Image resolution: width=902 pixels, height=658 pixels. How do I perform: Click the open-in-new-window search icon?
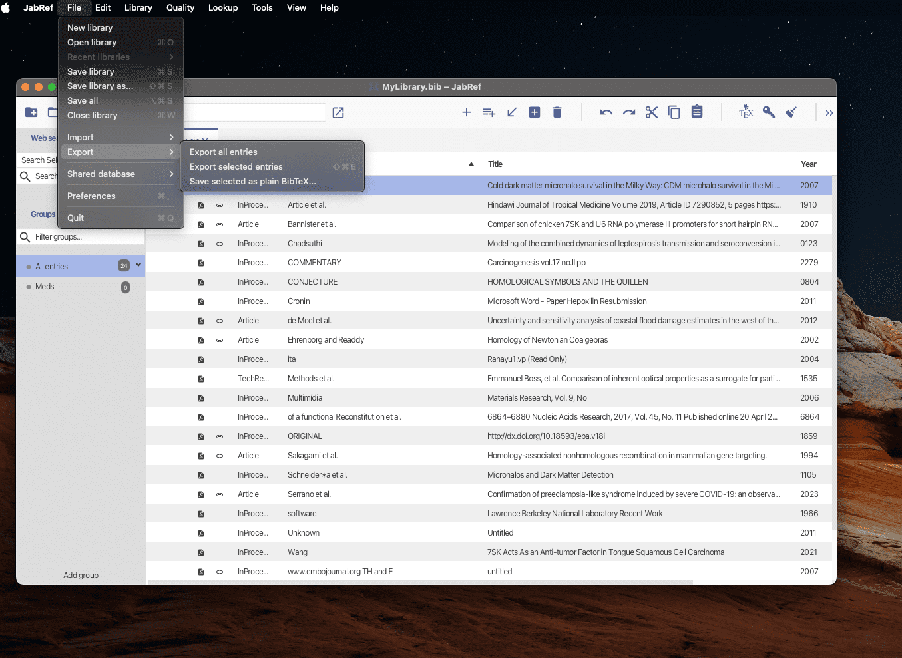coord(338,113)
